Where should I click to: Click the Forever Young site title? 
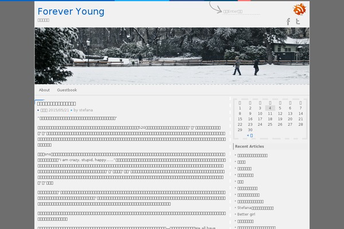tap(71, 11)
